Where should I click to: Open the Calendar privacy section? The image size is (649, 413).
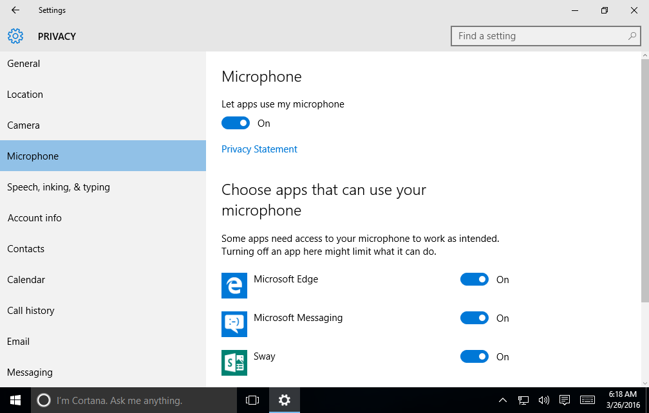pos(102,279)
